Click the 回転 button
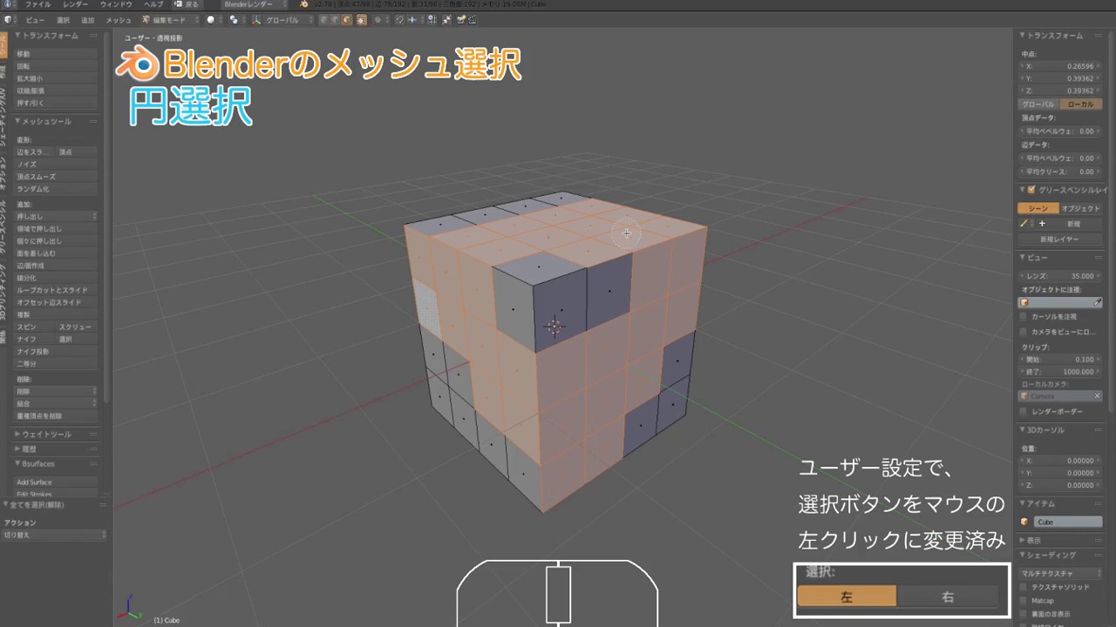The image size is (1116, 627). (57, 66)
